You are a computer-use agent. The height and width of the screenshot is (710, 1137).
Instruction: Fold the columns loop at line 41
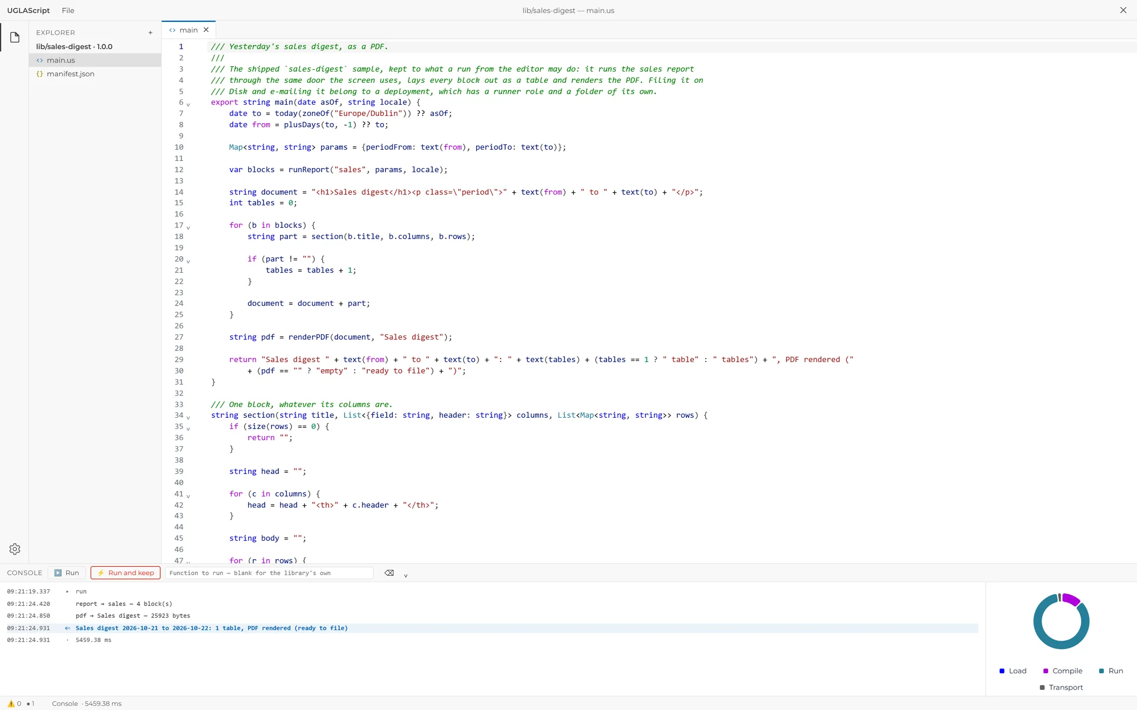coord(188,496)
